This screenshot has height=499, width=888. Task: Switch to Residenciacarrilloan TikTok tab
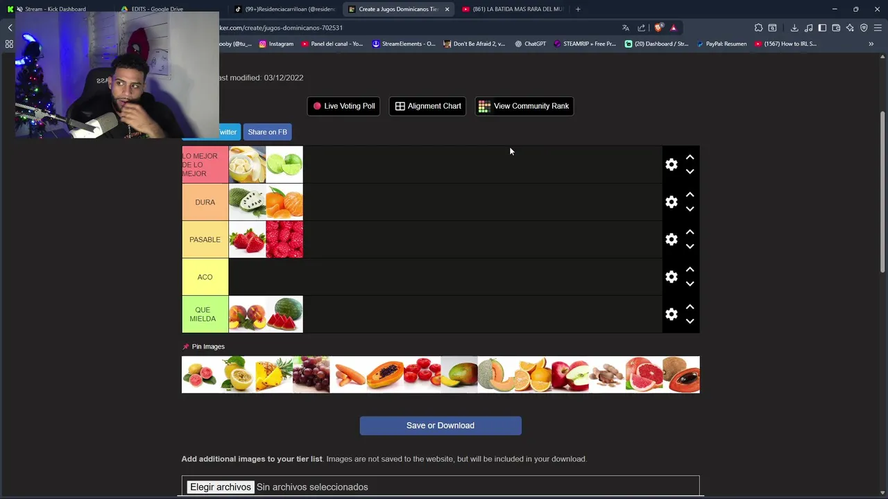pos(284,9)
